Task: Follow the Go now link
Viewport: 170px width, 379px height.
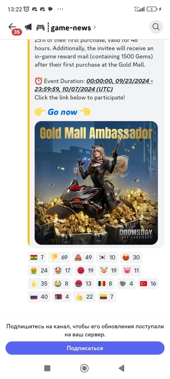Action: click(62, 112)
